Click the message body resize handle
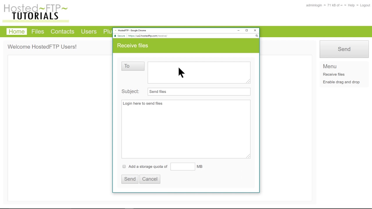The width and height of the screenshot is (372, 209). [248, 156]
